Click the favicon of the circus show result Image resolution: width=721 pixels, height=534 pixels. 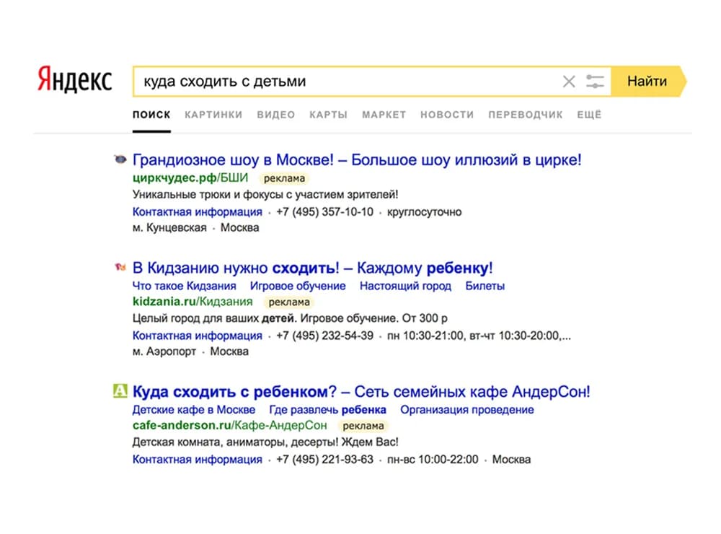coord(120,159)
